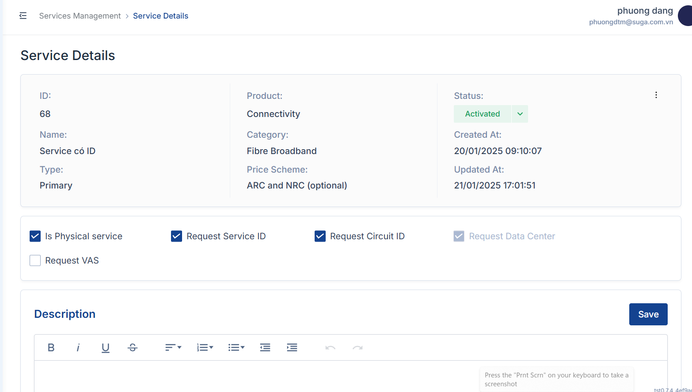The width and height of the screenshot is (692, 392).
Task: Collapse the sidebar menu icon
Action: (23, 16)
